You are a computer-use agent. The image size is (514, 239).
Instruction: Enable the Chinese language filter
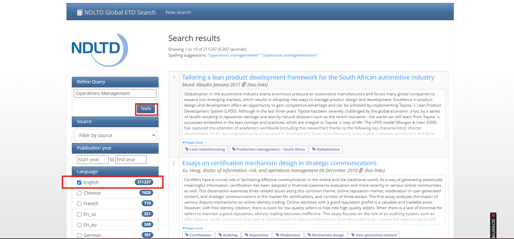(79, 193)
